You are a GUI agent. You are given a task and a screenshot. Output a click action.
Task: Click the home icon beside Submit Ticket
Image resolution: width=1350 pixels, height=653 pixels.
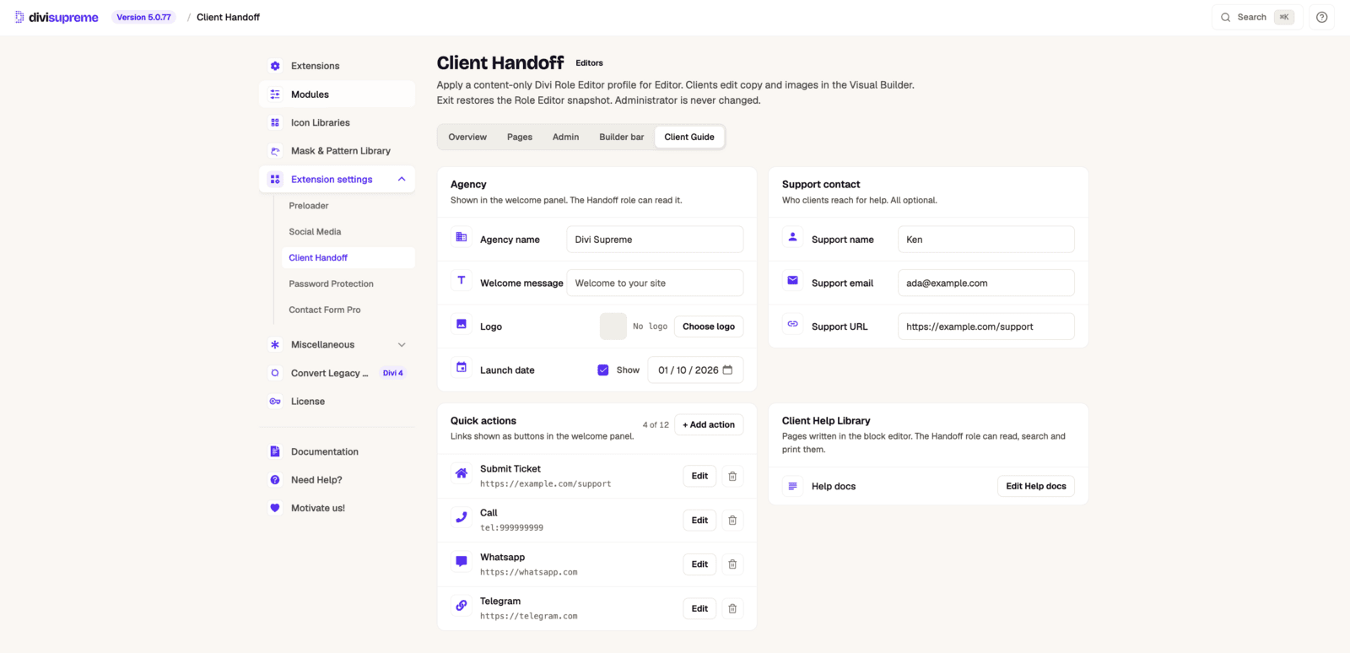462,473
